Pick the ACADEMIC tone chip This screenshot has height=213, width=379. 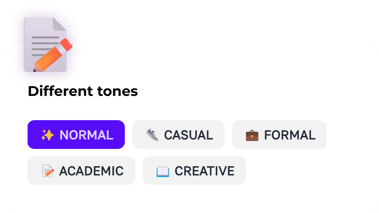pos(81,170)
